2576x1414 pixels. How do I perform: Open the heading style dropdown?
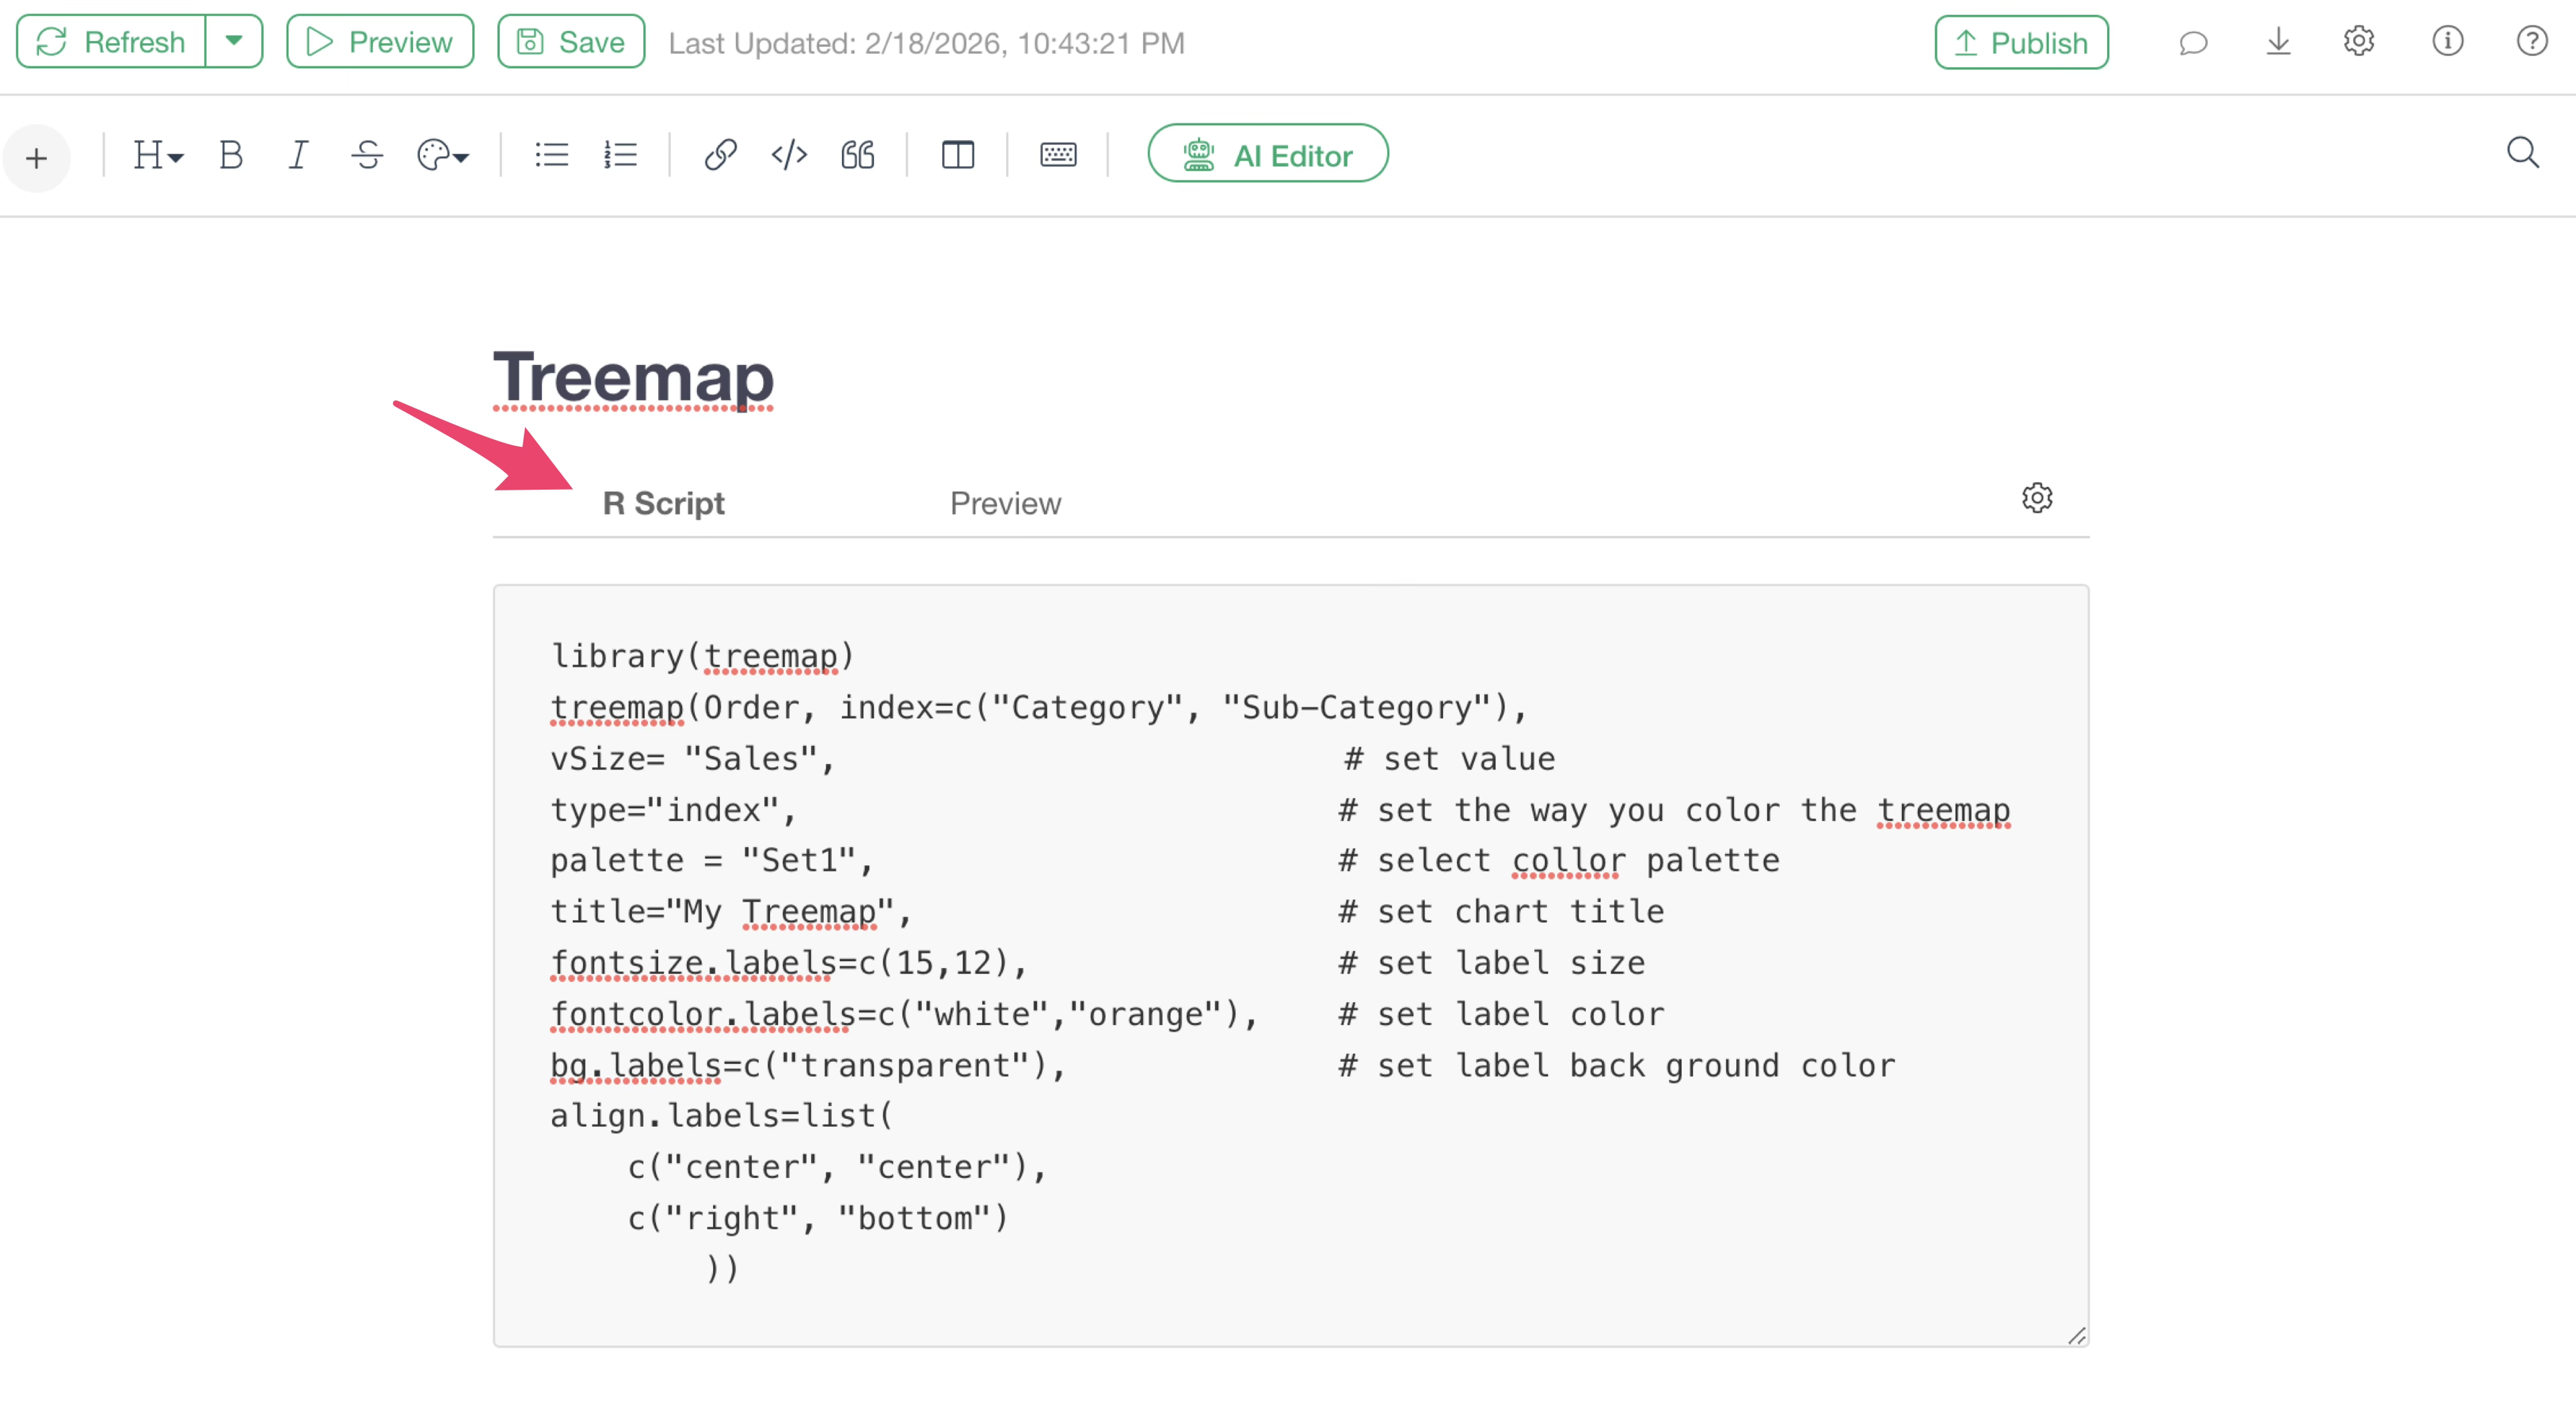point(158,155)
